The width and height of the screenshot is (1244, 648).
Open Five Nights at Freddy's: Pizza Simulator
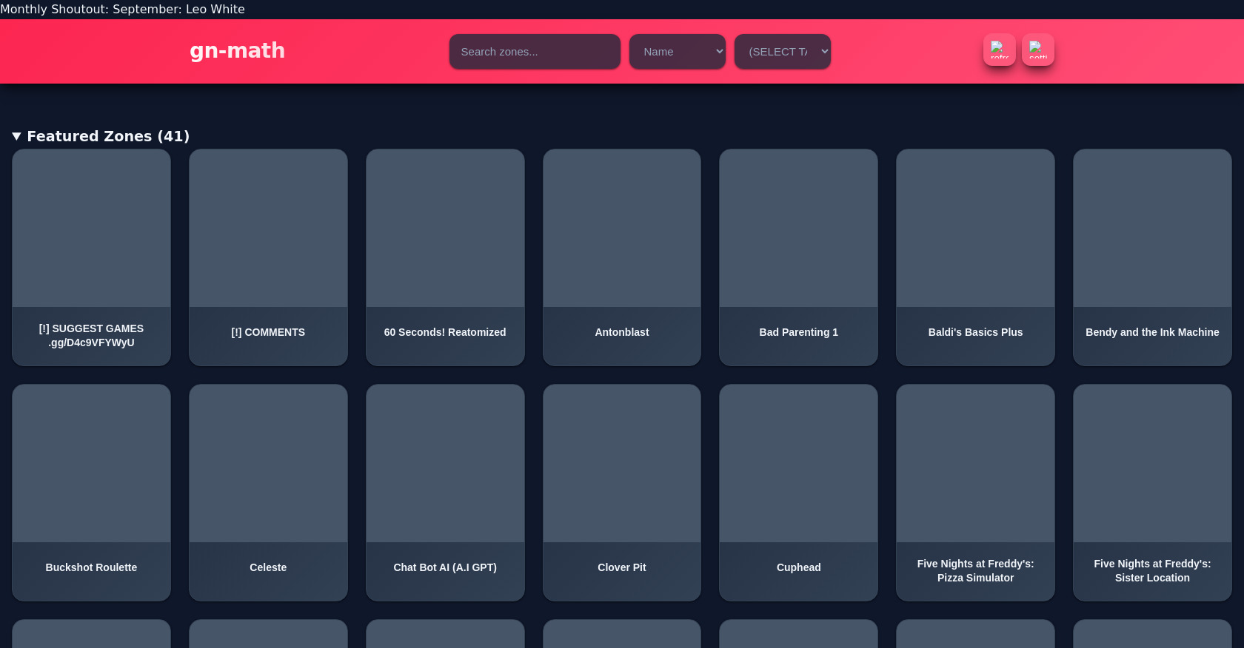975,493
